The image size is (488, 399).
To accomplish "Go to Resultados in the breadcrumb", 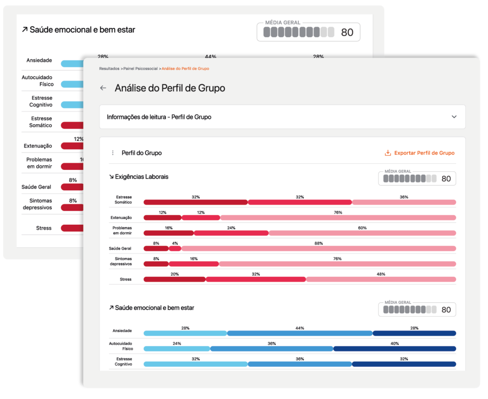I will tap(109, 69).
